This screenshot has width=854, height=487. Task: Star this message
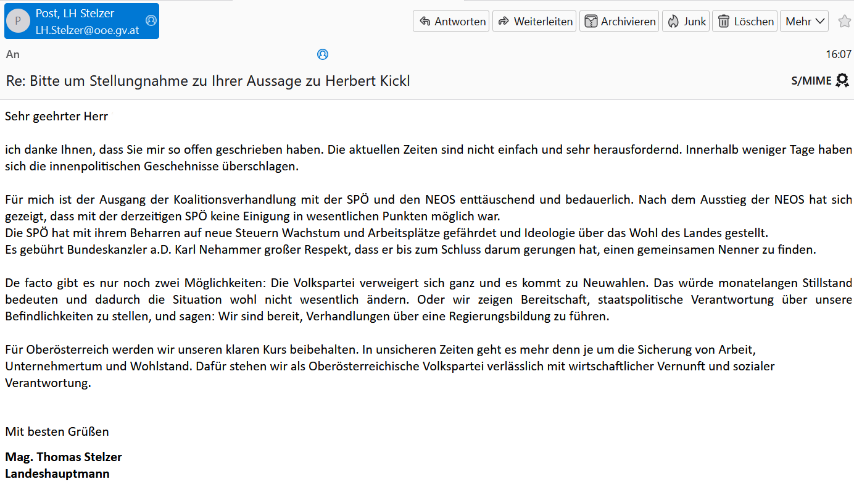tap(844, 22)
